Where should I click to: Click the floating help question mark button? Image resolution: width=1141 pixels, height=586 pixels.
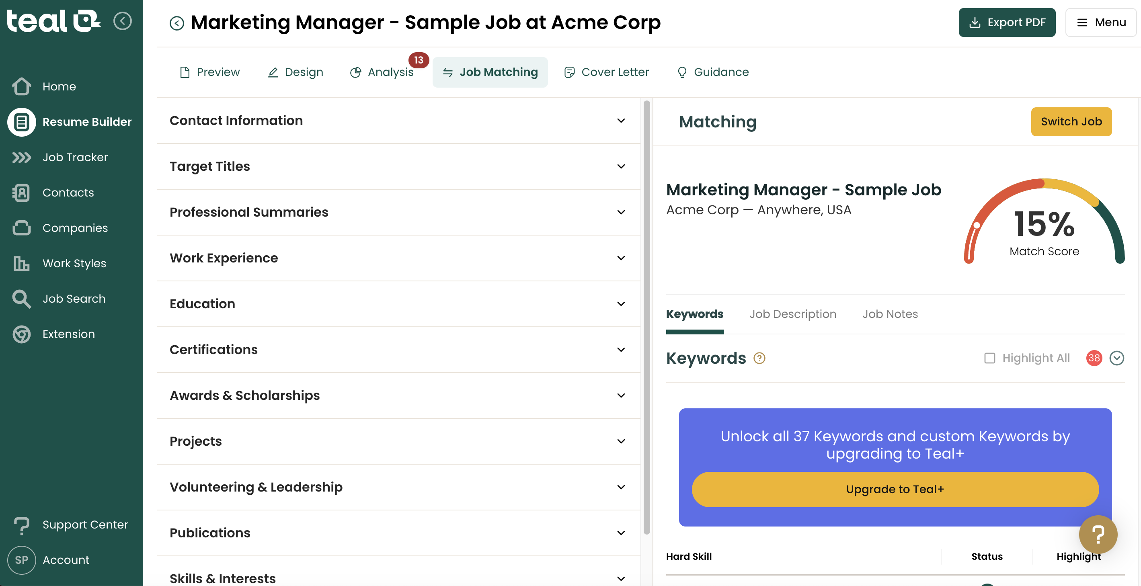(1098, 535)
